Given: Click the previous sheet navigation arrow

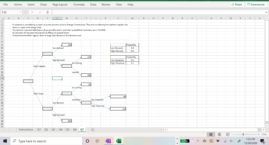Looking at the screenshot, I should coord(5,130).
